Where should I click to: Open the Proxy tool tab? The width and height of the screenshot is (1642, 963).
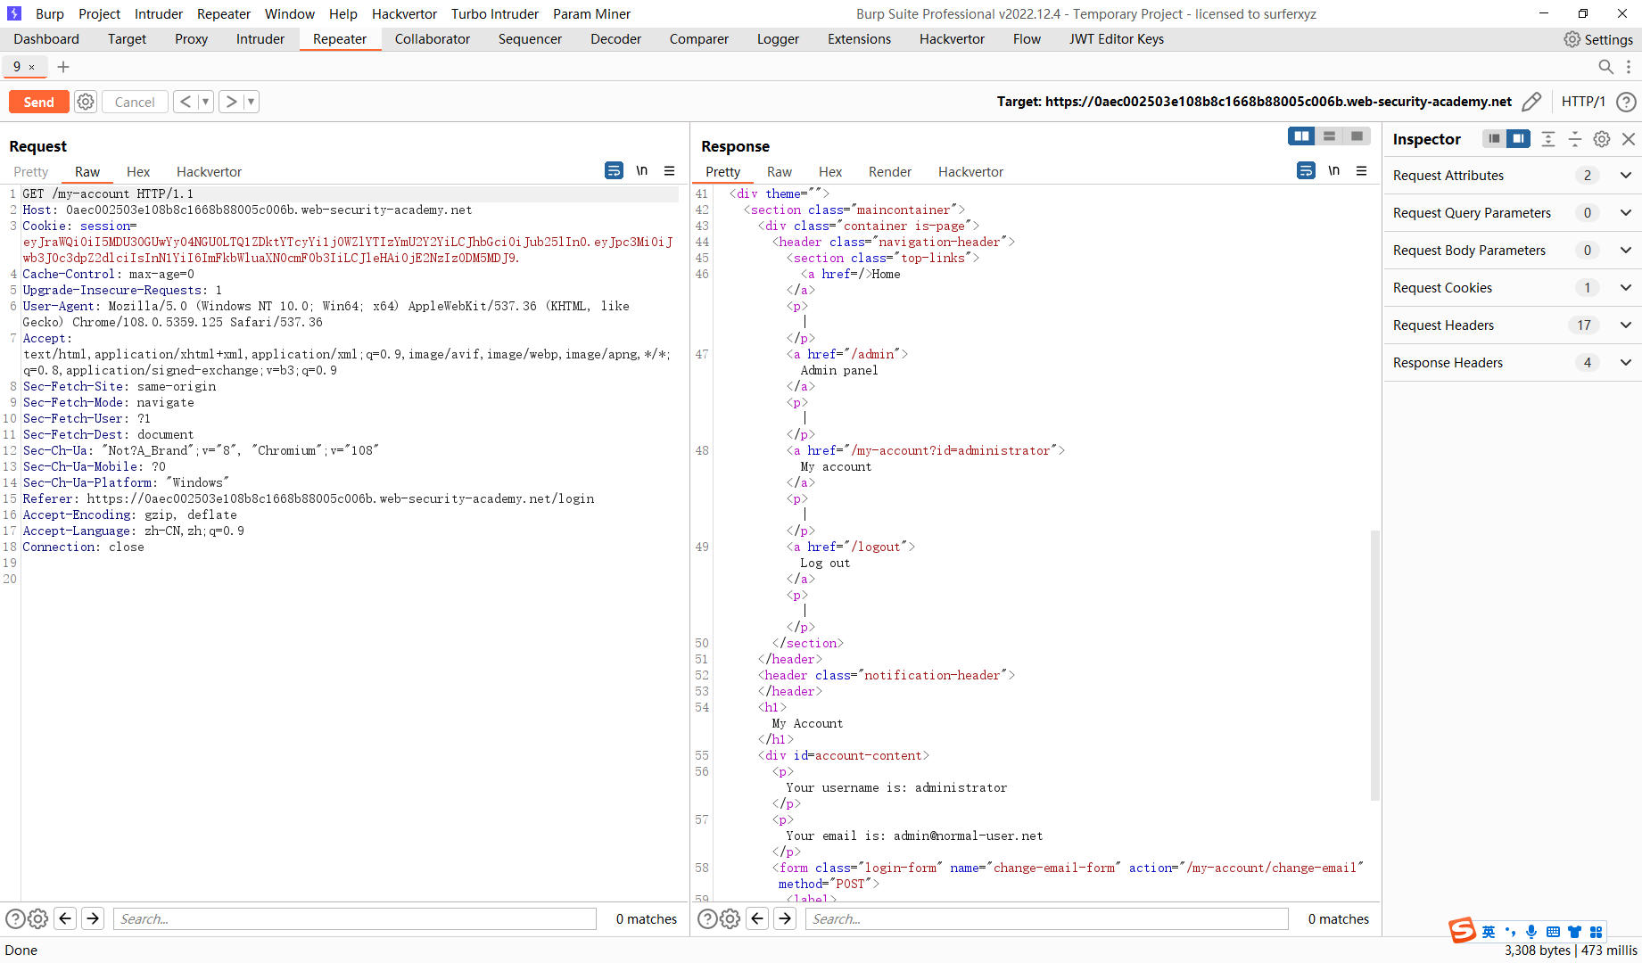click(191, 39)
